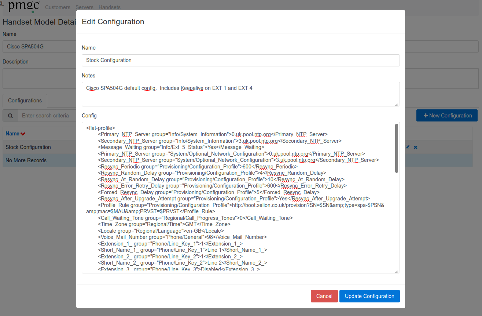Click the pmgc logo

pyautogui.click(x=23, y=6)
